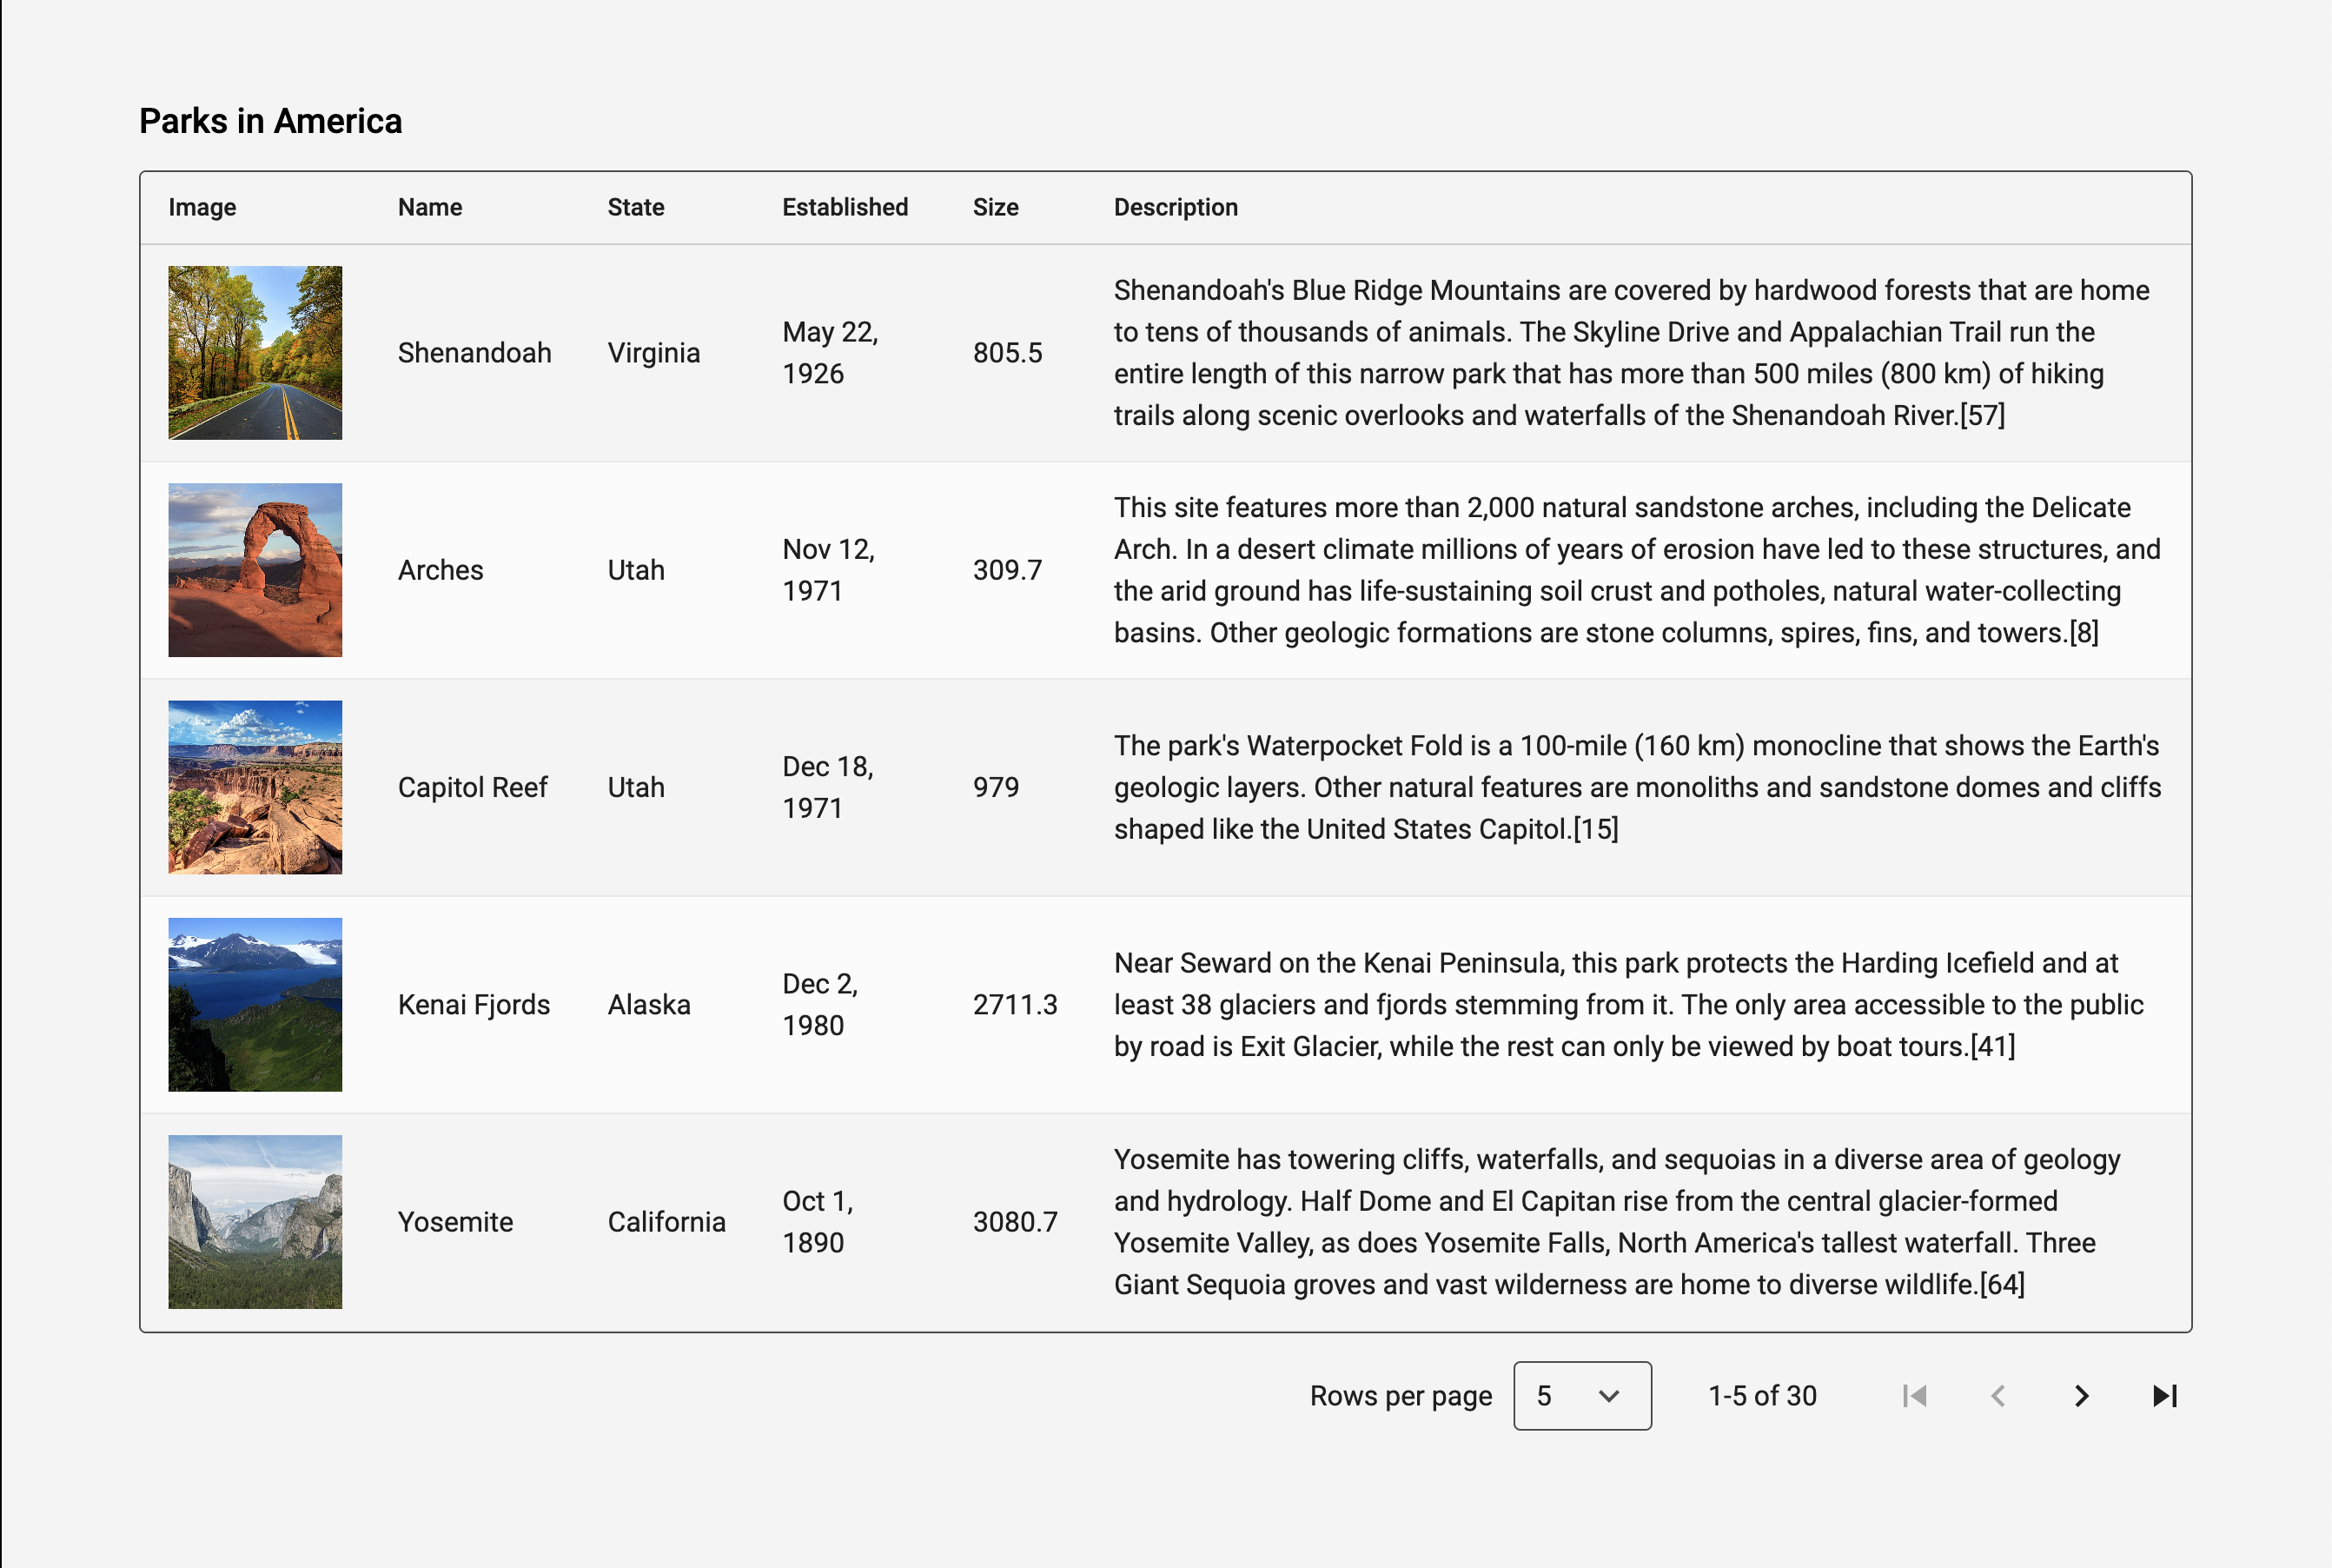Click the Established column header
This screenshot has height=1568, width=2332.
coord(845,207)
